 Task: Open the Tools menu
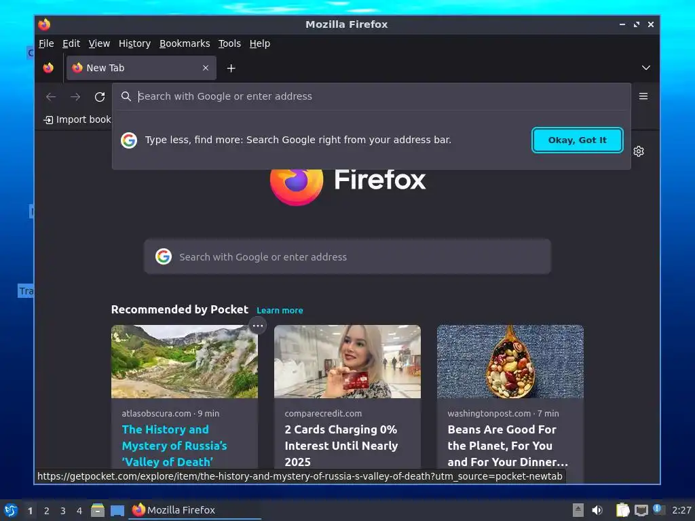coord(229,43)
